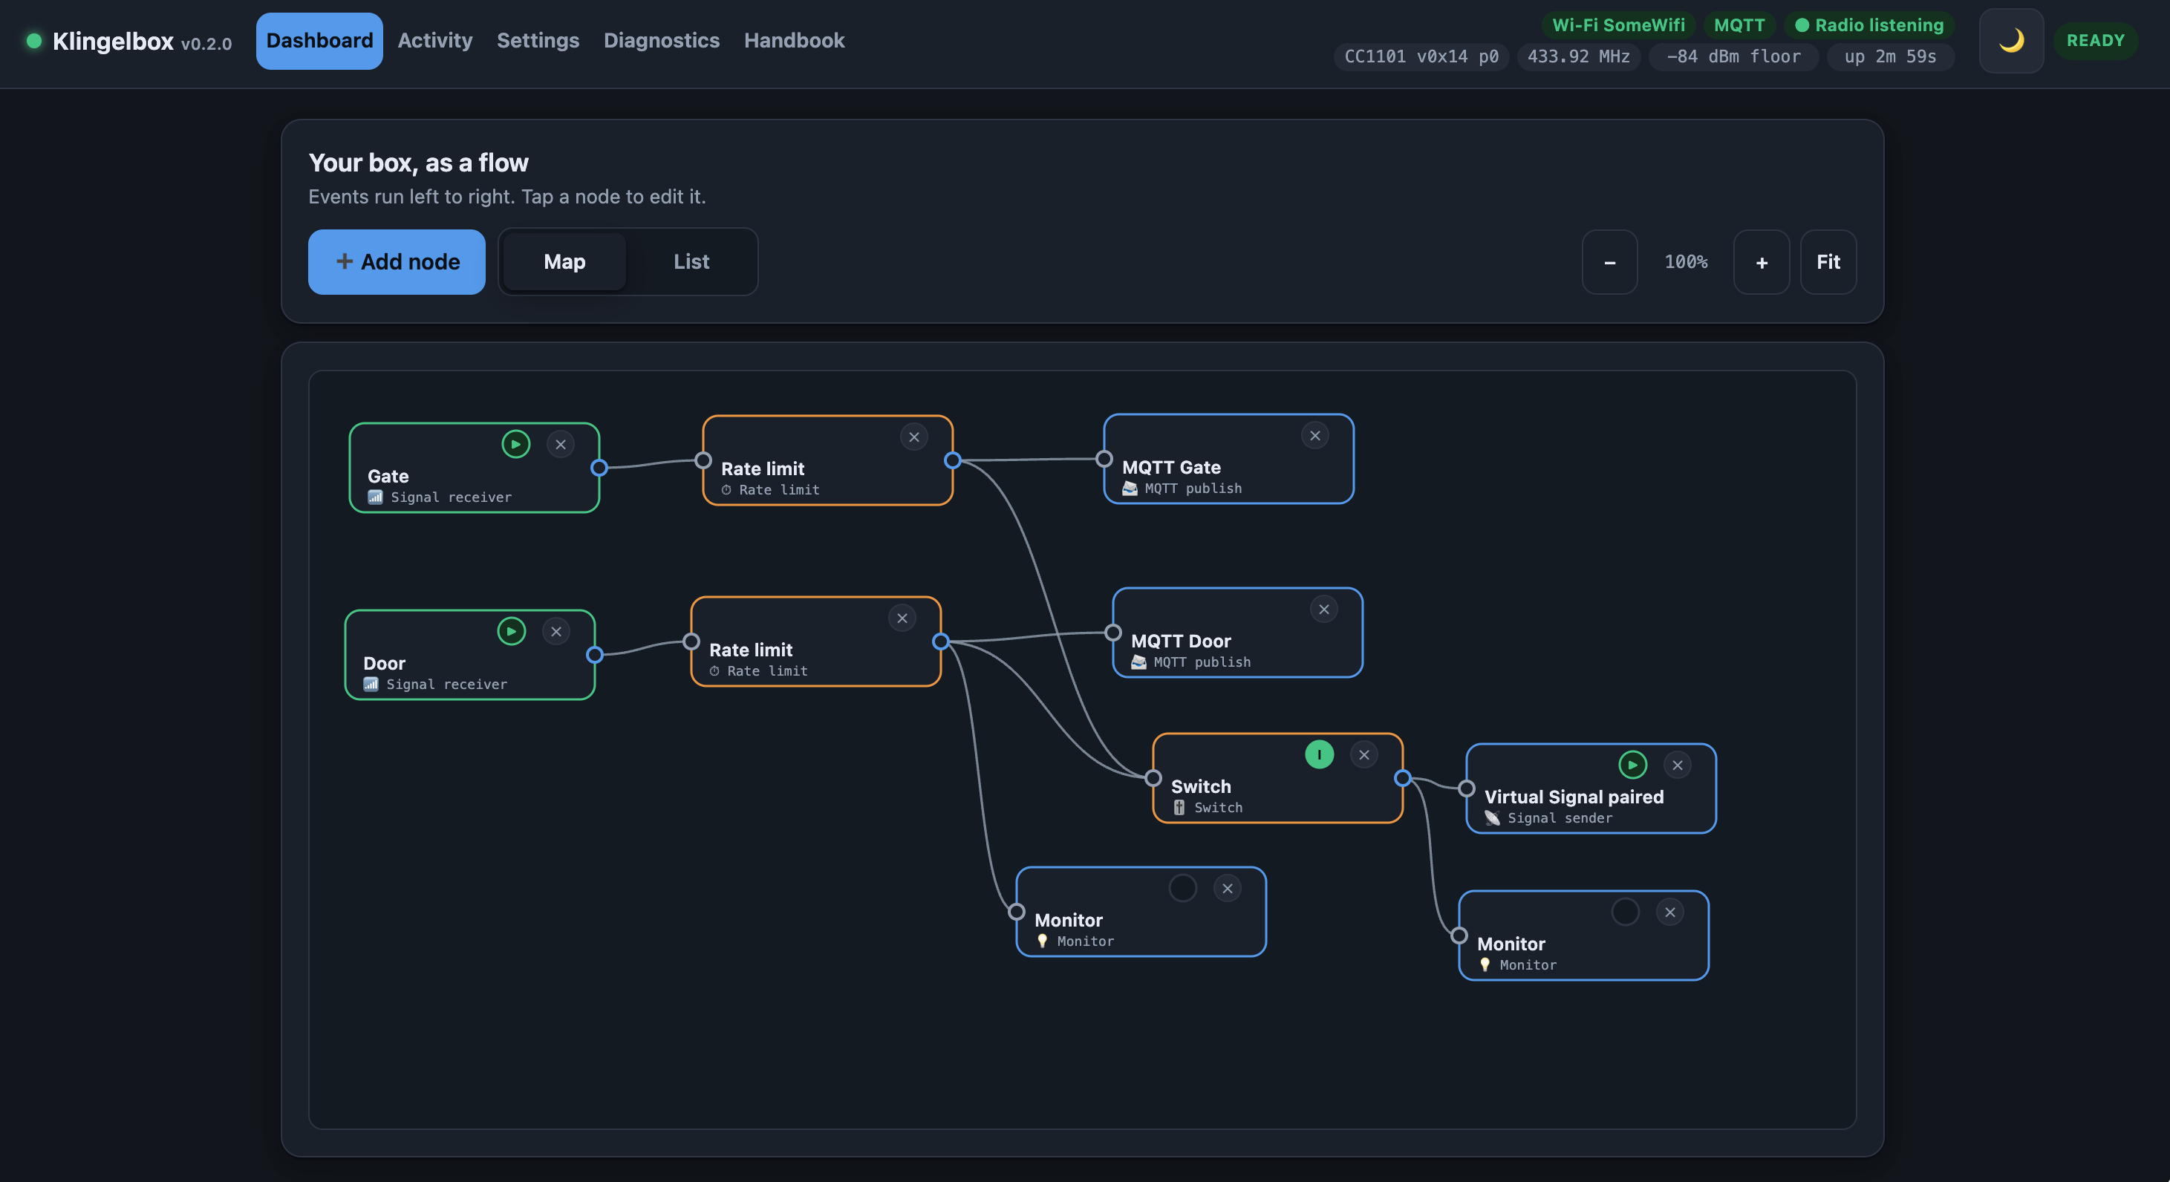Delete the MQTT Door node
2170x1182 pixels.
pos(1324,608)
